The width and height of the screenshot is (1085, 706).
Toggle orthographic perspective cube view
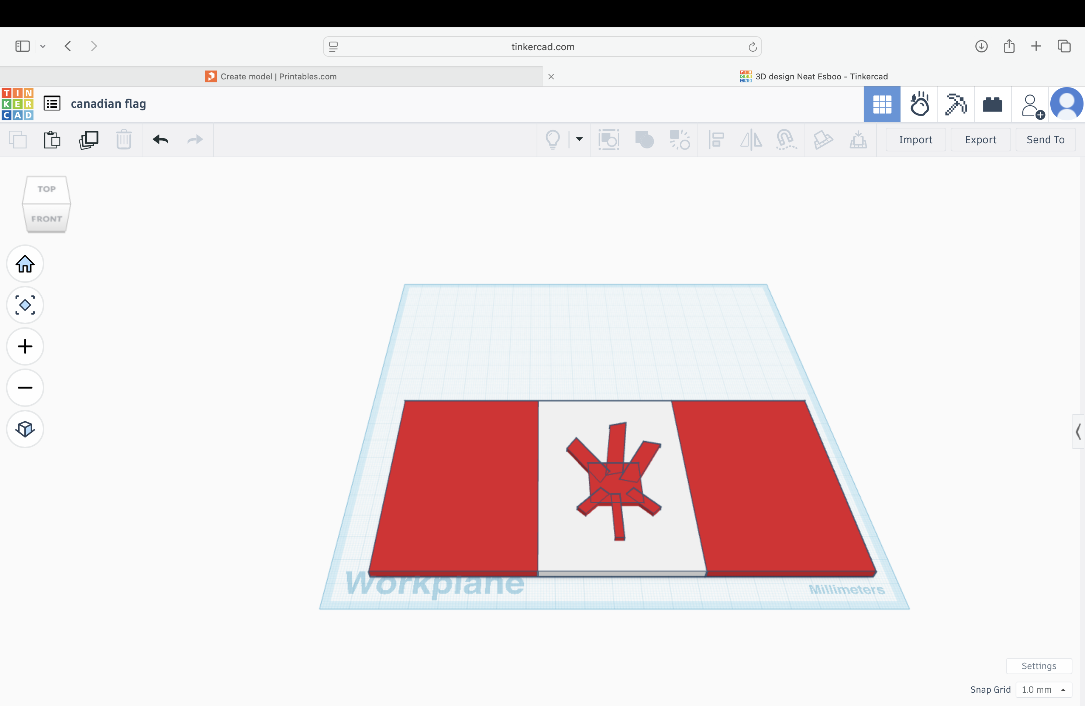[x=25, y=429]
